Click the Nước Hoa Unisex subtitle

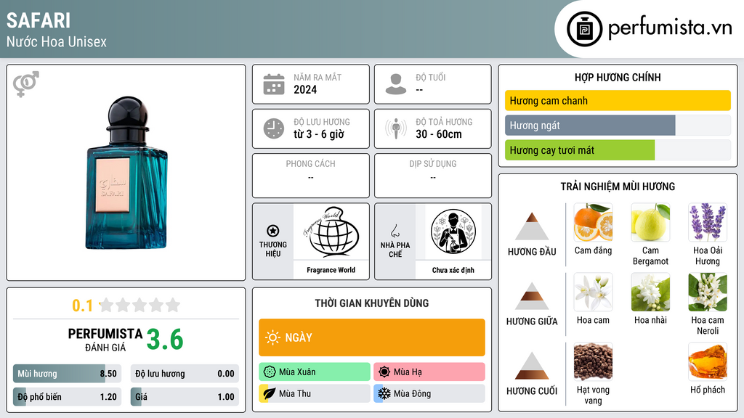coord(57,41)
